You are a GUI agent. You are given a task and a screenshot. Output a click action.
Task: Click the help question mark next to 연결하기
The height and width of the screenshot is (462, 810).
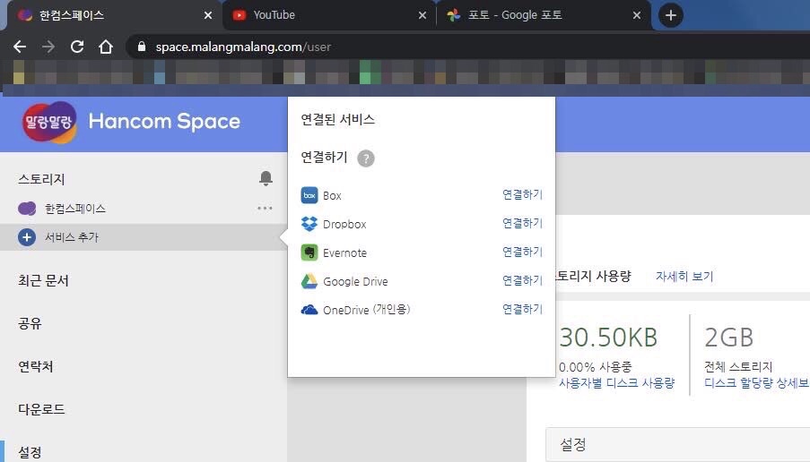[366, 158]
